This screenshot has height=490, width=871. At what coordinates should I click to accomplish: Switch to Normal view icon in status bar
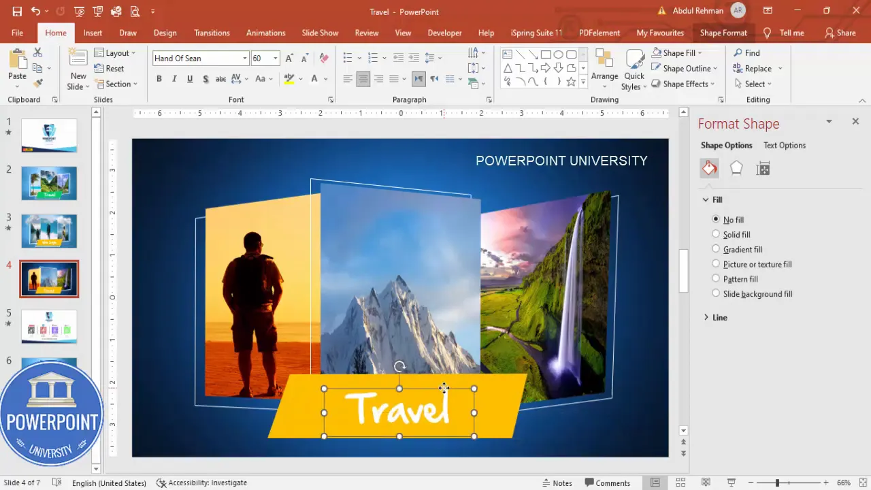point(655,483)
